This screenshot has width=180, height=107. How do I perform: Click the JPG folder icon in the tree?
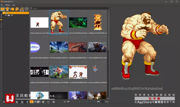(x=9, y=15)
